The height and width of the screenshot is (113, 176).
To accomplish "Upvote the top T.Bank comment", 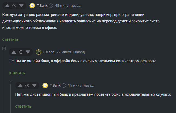I will 7,5.
